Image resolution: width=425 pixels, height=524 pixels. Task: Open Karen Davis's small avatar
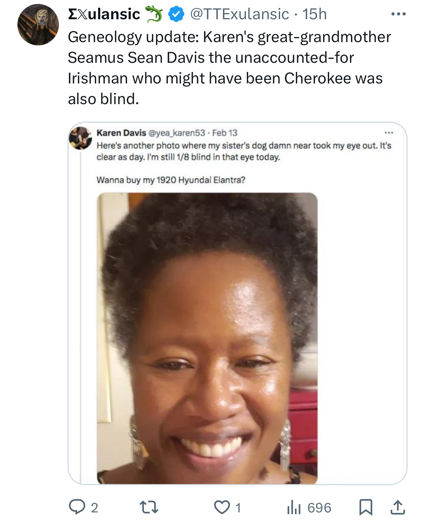coord(80,138)
